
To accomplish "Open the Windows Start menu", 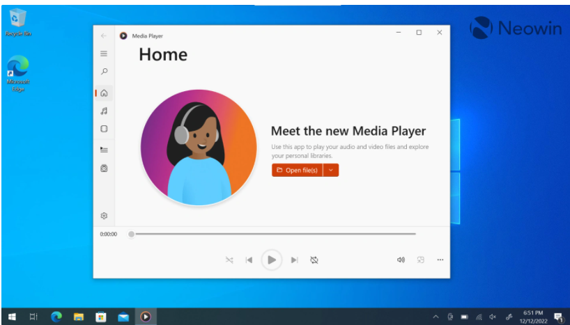I will tap(12, 317).
